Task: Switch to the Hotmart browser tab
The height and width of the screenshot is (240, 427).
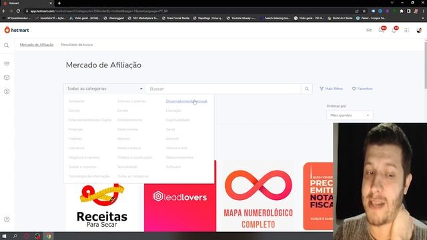Action: (27, 3)
